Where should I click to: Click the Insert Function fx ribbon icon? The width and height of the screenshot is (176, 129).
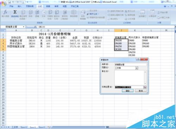tap(5, 12)
